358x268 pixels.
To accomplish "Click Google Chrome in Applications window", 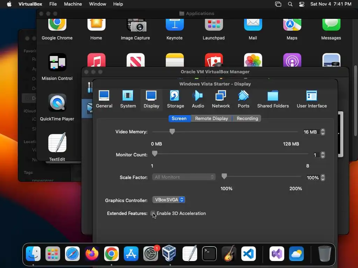I will tap(57, 30).
